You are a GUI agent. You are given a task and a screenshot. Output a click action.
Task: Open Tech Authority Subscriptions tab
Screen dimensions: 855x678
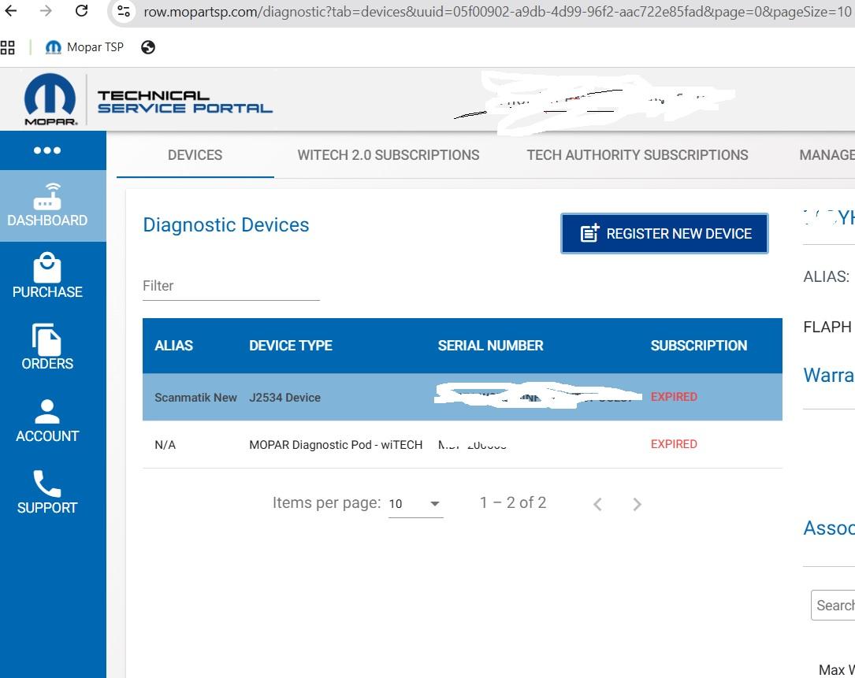click(x=637, y=155)
